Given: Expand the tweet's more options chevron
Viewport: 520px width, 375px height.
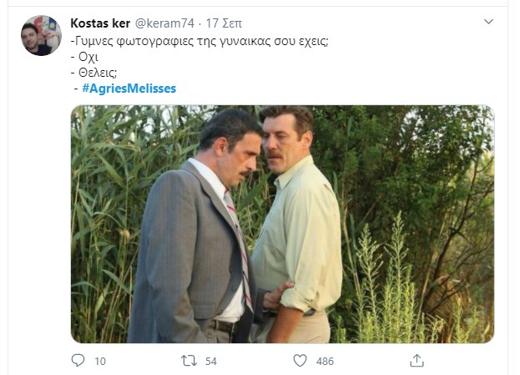Looking at the screenshot, I should click(489, 21).
